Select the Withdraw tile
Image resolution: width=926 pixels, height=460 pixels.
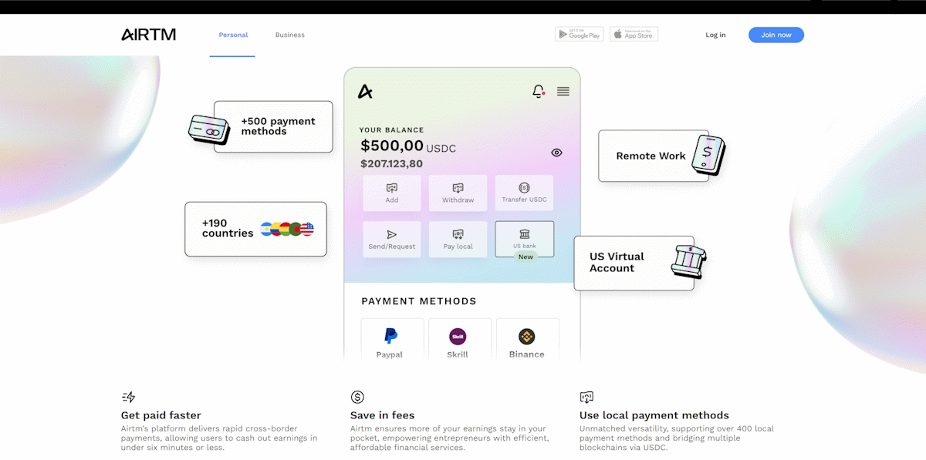click(458, 193)
